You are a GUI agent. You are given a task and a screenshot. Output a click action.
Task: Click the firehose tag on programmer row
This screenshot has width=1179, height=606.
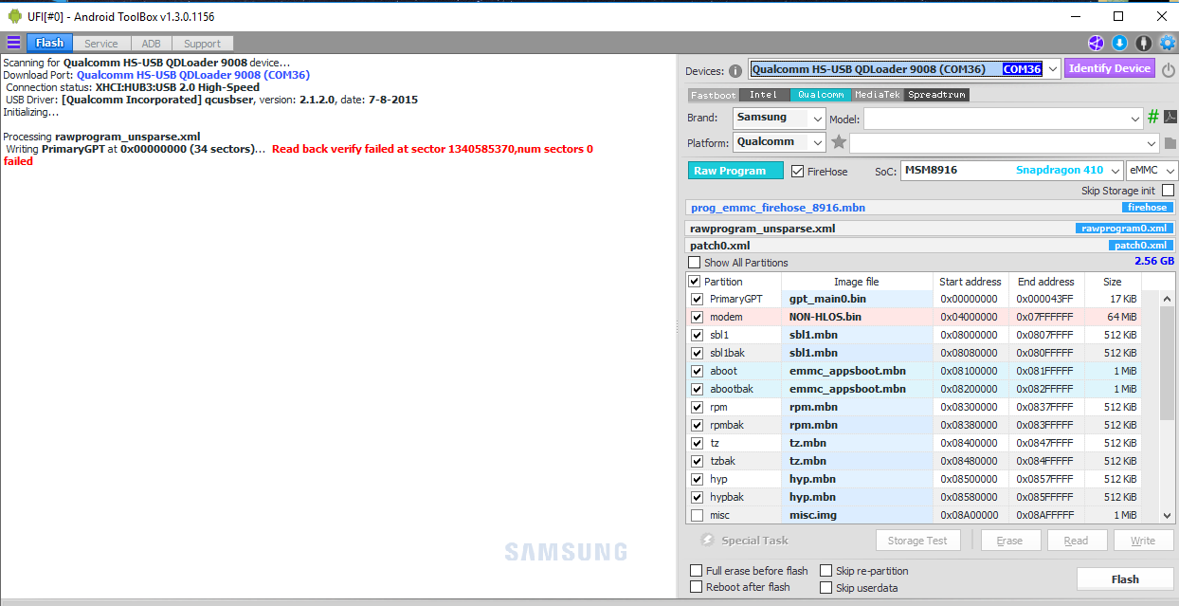tap(1147, 208)
